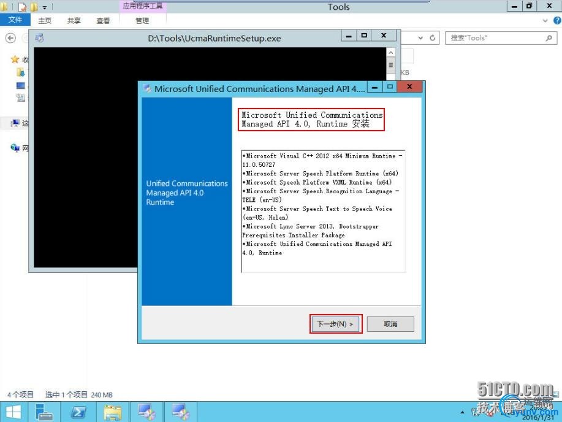Switch to the 查看 ribbon tab
This screenshot has height=422, width=562.
(x=103, y=20)
